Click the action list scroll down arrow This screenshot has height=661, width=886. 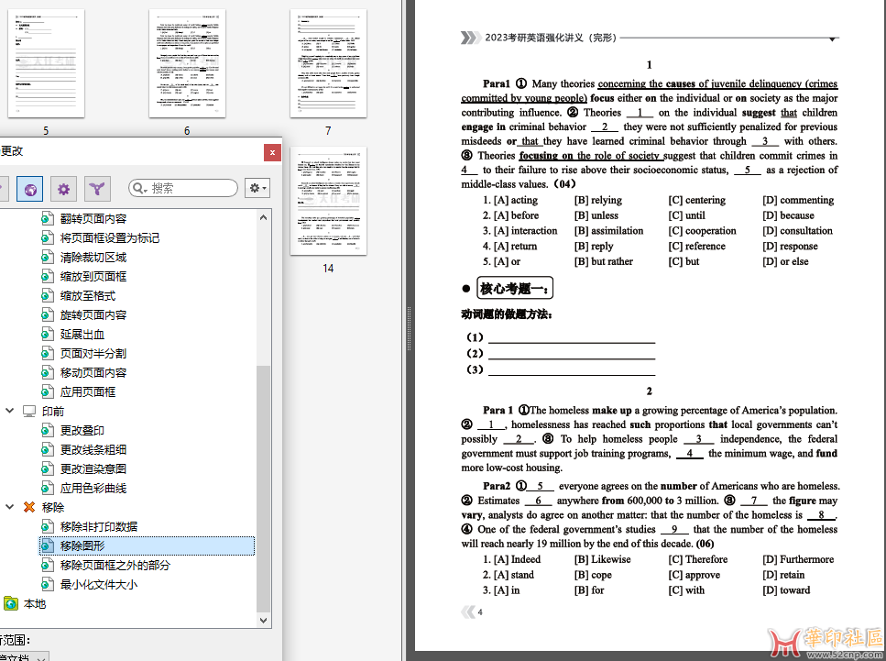point(263,621)
